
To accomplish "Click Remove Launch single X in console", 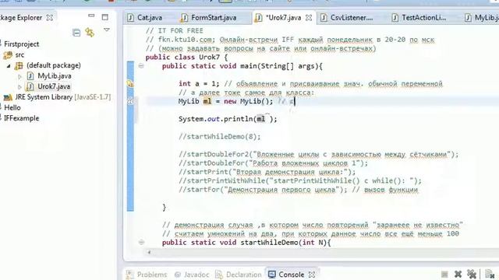I will point(458,275).
